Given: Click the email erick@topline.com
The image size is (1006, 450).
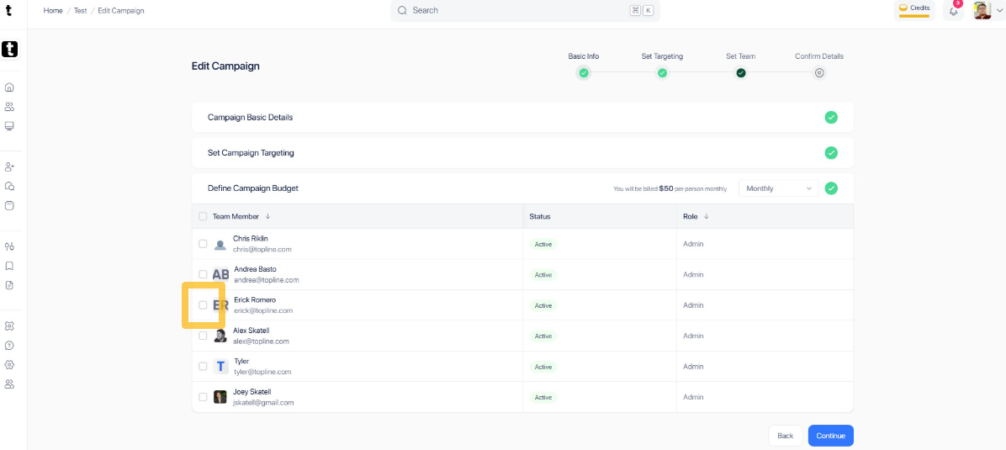Looking at the screenshot, I should tap(263, 310).
